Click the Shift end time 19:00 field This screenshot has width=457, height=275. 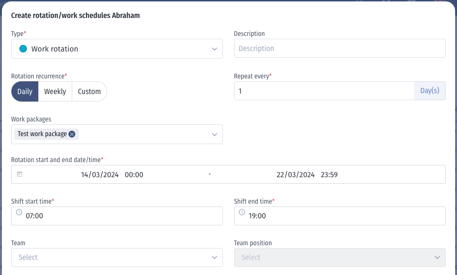point(340,216)
